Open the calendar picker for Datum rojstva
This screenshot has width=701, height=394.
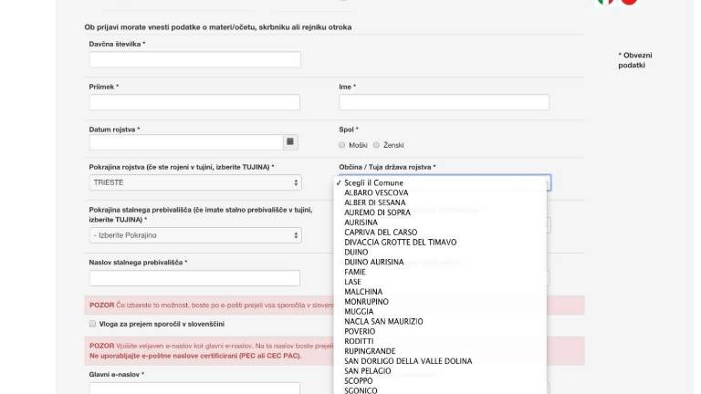click(x=290, y=142)
